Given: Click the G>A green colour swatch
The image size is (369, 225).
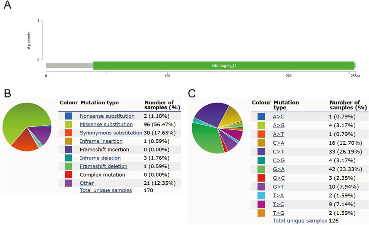Looking at the screenshot, I should [261, 169].
